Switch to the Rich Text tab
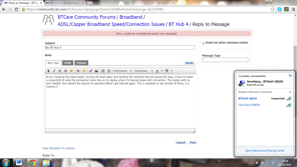 click(x=53, y=63)
